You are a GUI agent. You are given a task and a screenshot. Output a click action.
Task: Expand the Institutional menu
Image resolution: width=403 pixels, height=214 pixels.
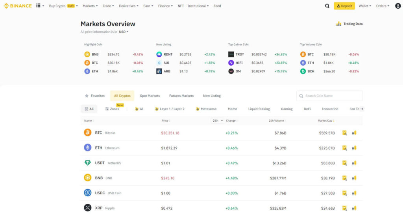click(x=198, y=6)
